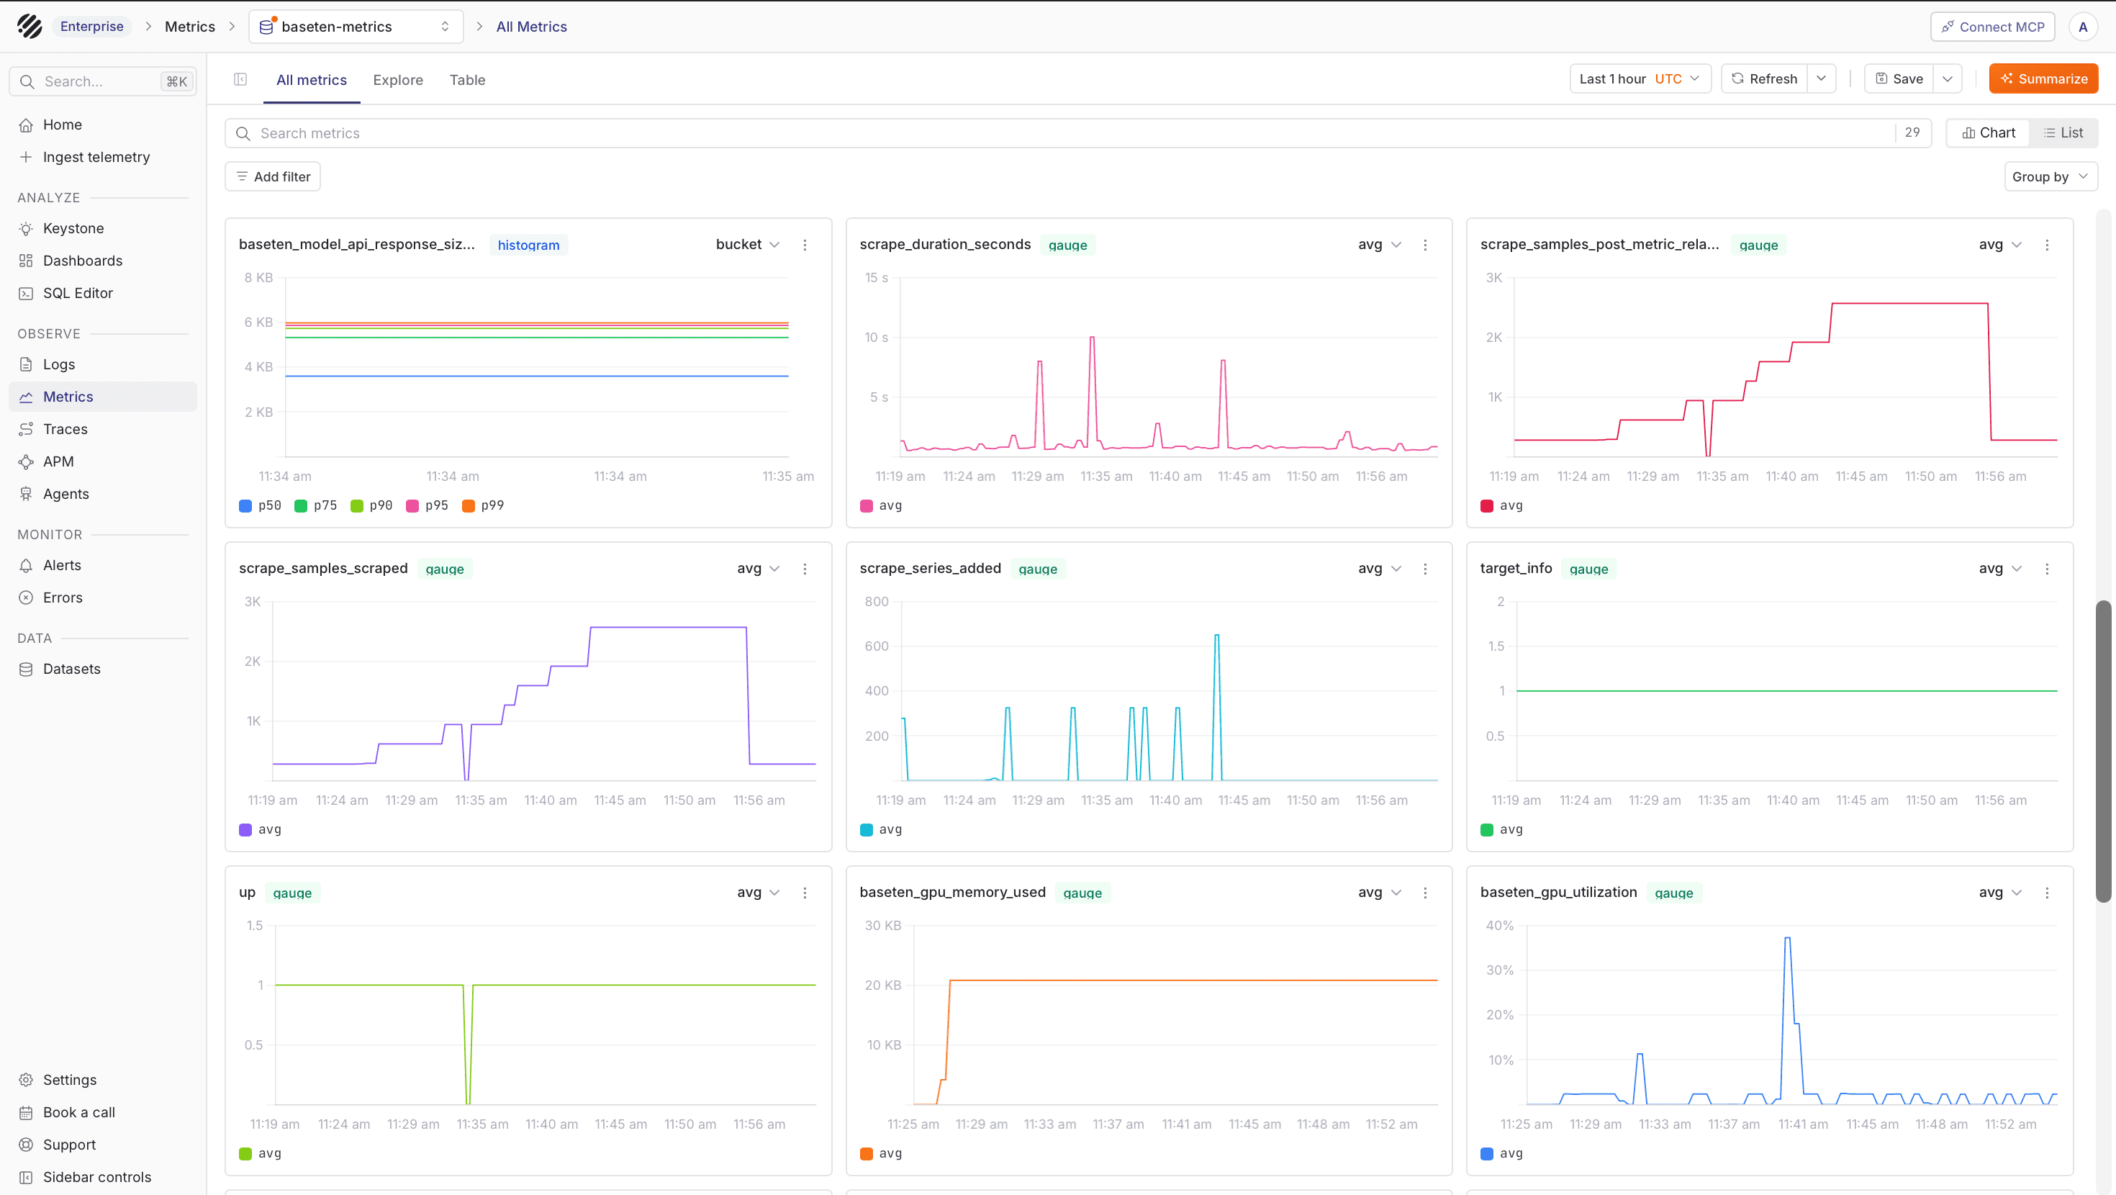Open avg dropdown on scrape_samples_scraped chart
This screenshot has width=2116, height=1195.
(x=758, y=569)
